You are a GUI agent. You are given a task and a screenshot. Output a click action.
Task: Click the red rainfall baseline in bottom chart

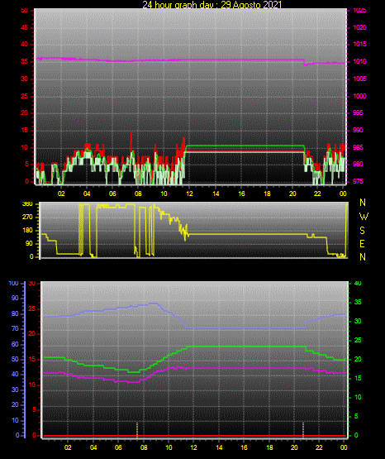click(194, 436)
